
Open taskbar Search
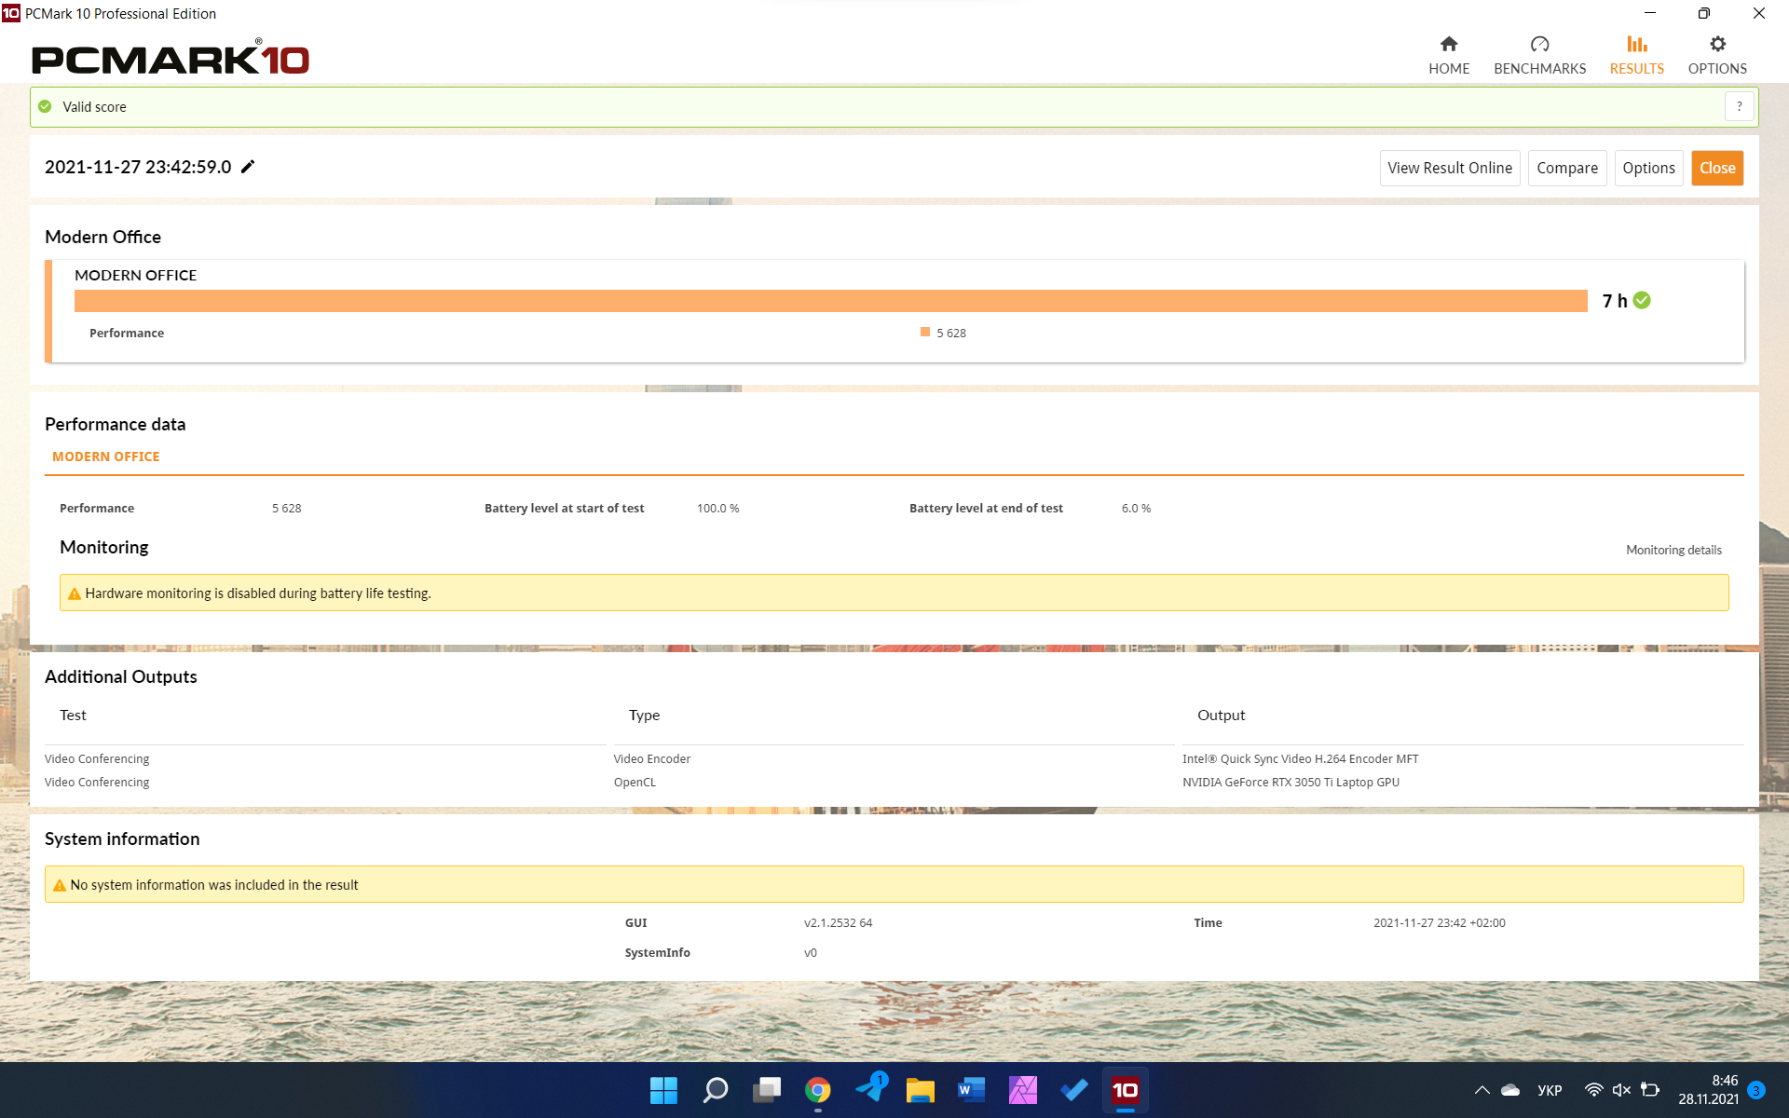click(715, 1090)
